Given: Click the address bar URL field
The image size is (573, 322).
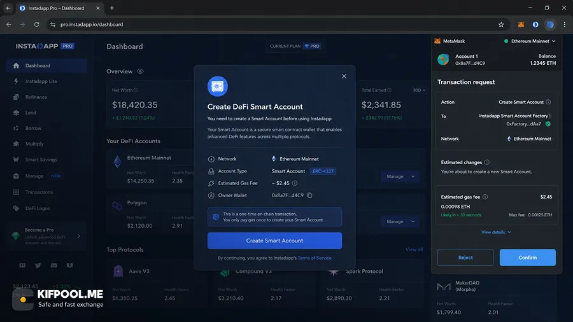Looking at the screenshot, I should [x=278, y=25].
